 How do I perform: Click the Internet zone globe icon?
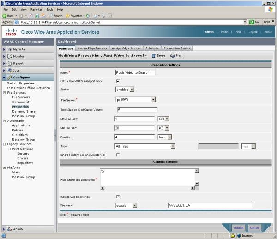click(239, 235)
